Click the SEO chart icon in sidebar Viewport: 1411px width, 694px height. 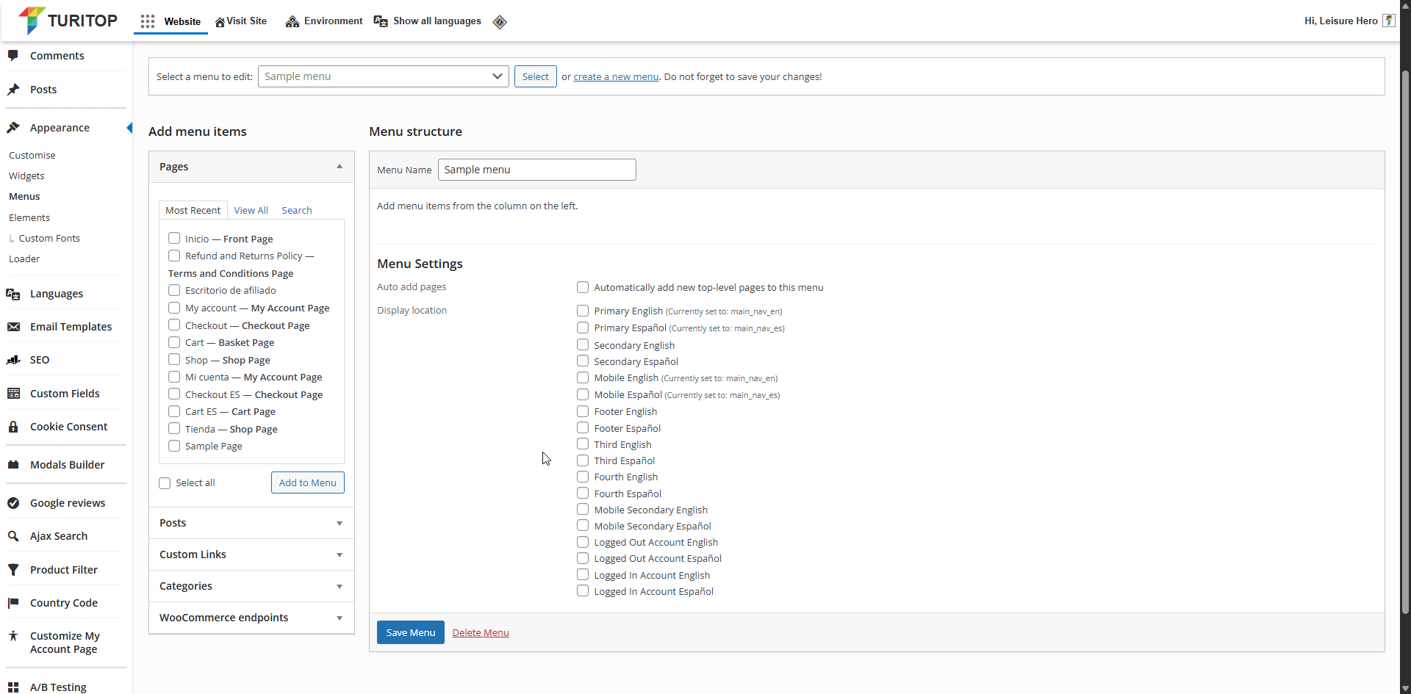coord(13,360)
